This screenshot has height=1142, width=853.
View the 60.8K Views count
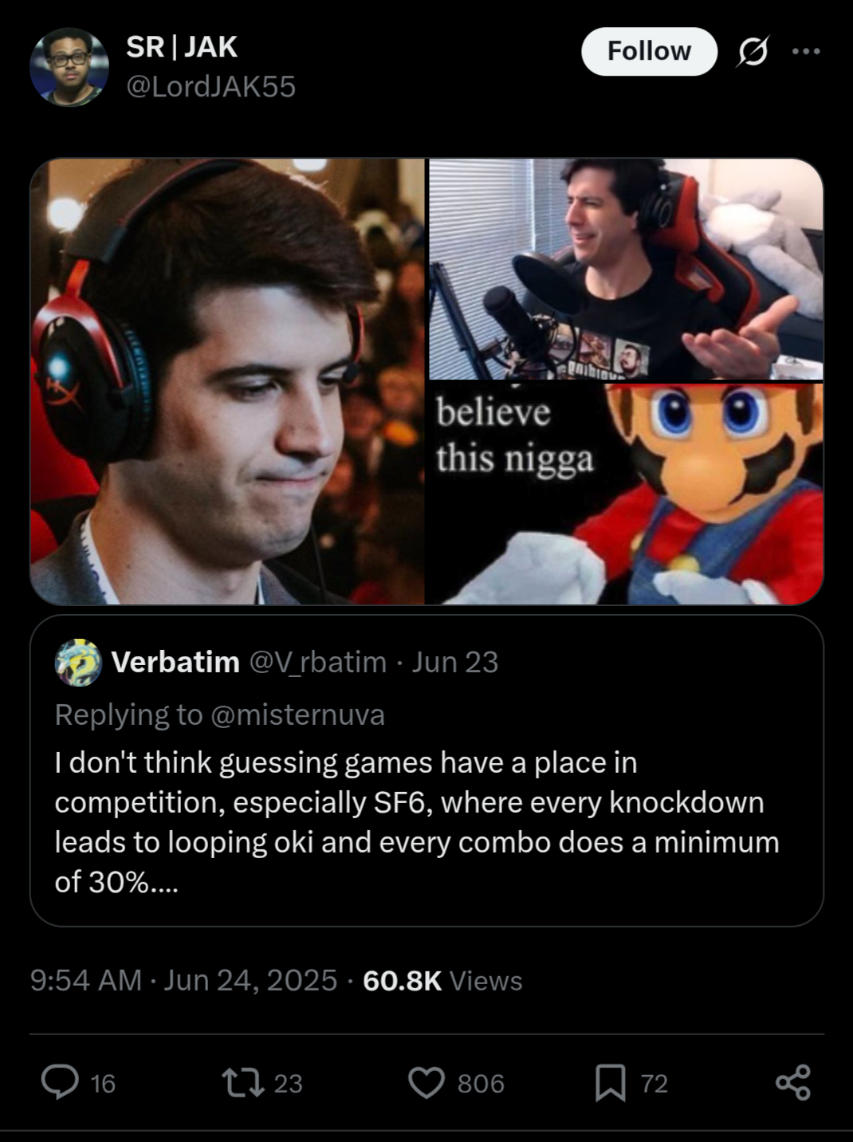point(442,980)
